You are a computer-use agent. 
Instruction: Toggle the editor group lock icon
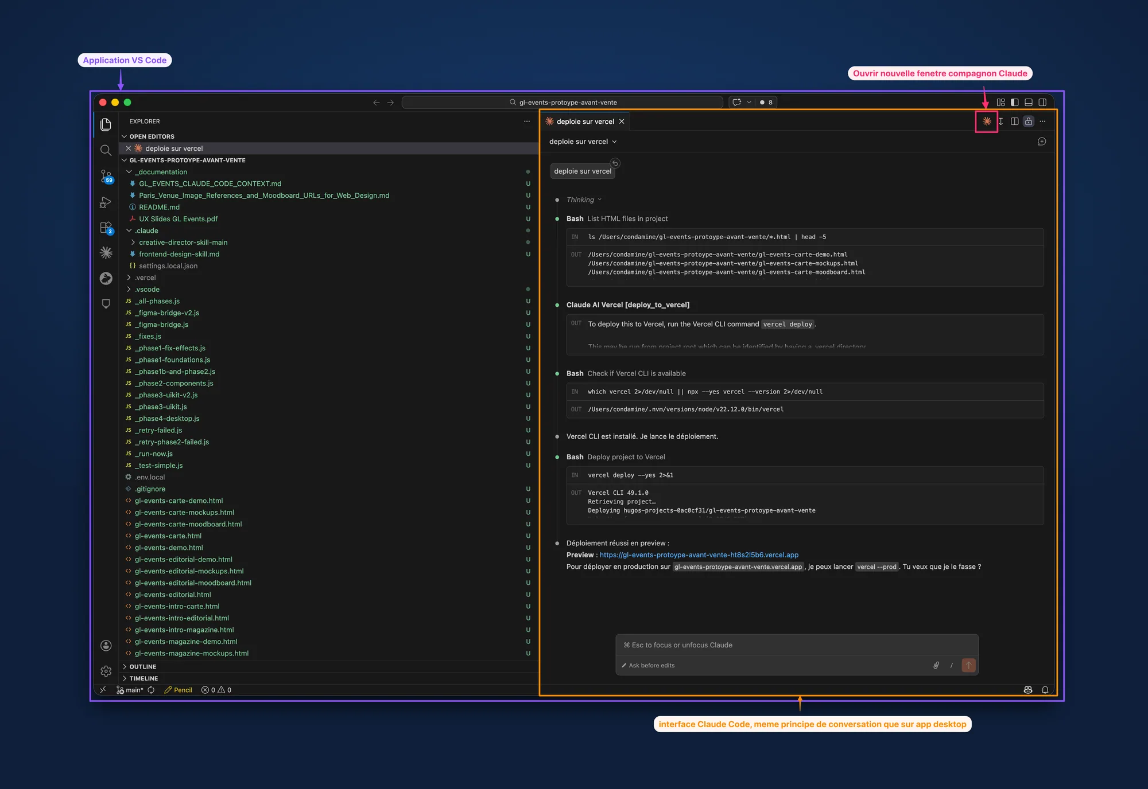[x=1029, y=122]
